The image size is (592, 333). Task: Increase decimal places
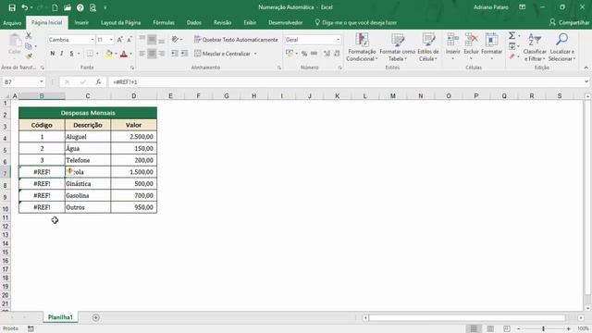[x=327, y=54]
